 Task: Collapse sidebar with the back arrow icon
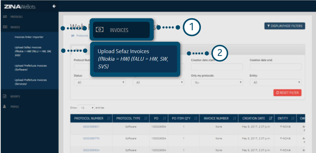[x=54, y=6]
